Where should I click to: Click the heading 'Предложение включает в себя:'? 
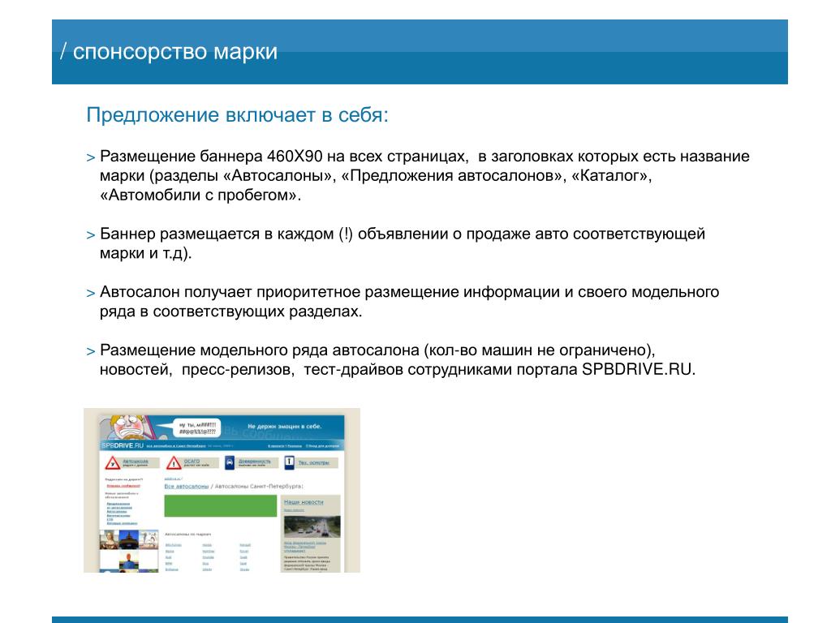point(238,114)
